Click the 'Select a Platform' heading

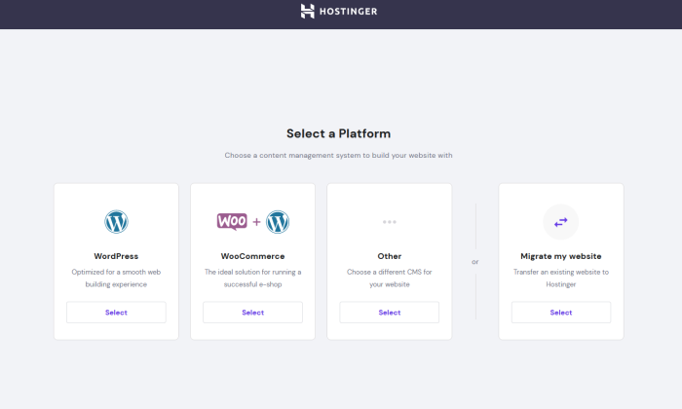[x=338, y=133]
